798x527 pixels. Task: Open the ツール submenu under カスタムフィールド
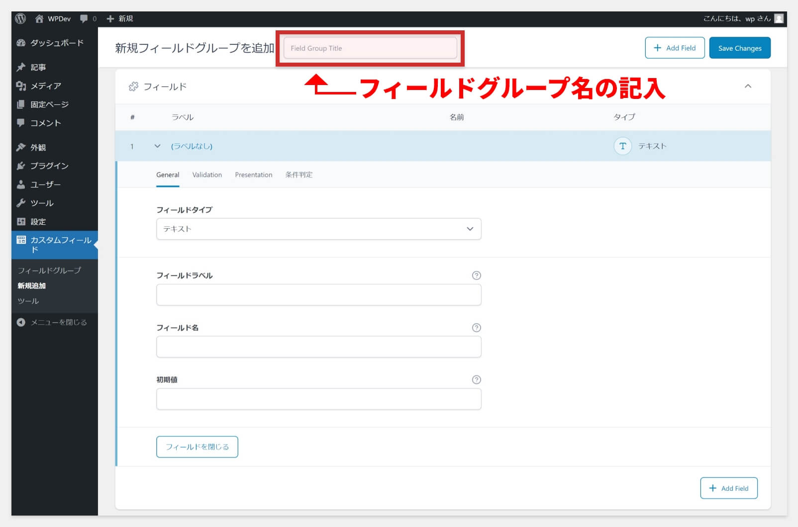pos(28,301)
